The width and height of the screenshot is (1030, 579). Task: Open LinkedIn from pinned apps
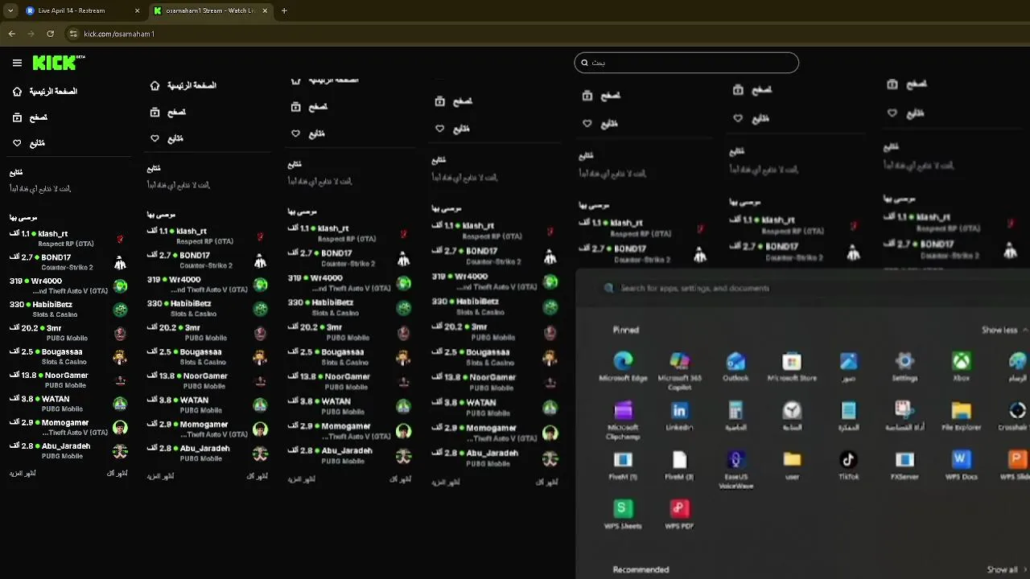(679, 417)
